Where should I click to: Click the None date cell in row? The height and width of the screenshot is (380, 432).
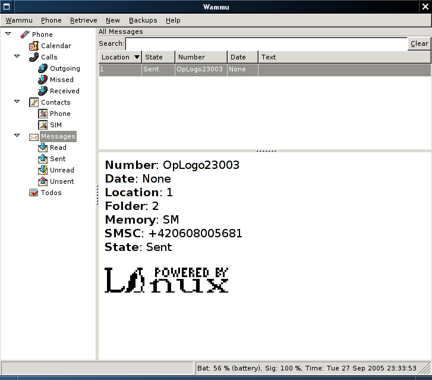point(242,69)
